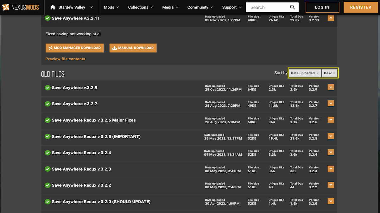This screenshot has height=213, width=380.
Task: Click the Preview file contents link
Action: 65,59
